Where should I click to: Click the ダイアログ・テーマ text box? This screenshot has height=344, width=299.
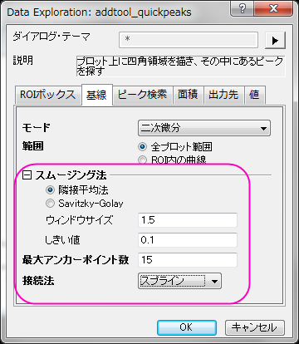coord(189,40)
